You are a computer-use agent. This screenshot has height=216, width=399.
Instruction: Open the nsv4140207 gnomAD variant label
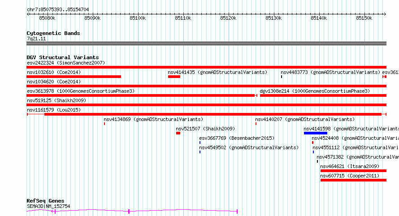(305, 119)
